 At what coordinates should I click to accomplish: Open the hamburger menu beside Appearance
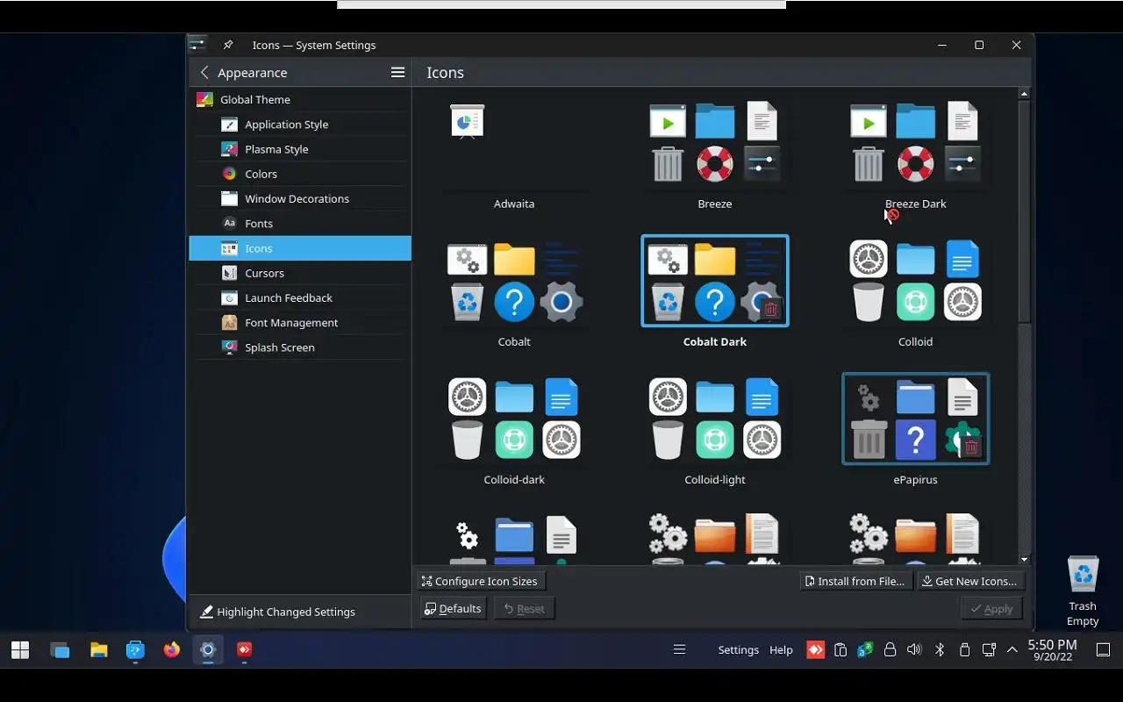397,72
